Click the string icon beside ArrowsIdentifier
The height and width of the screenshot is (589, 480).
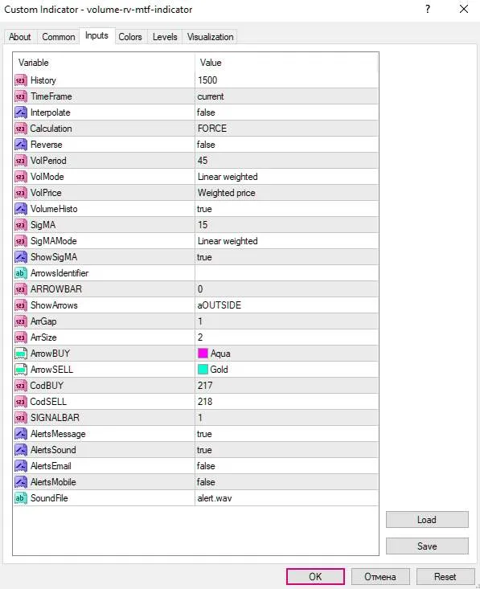[x=21, y=273]
